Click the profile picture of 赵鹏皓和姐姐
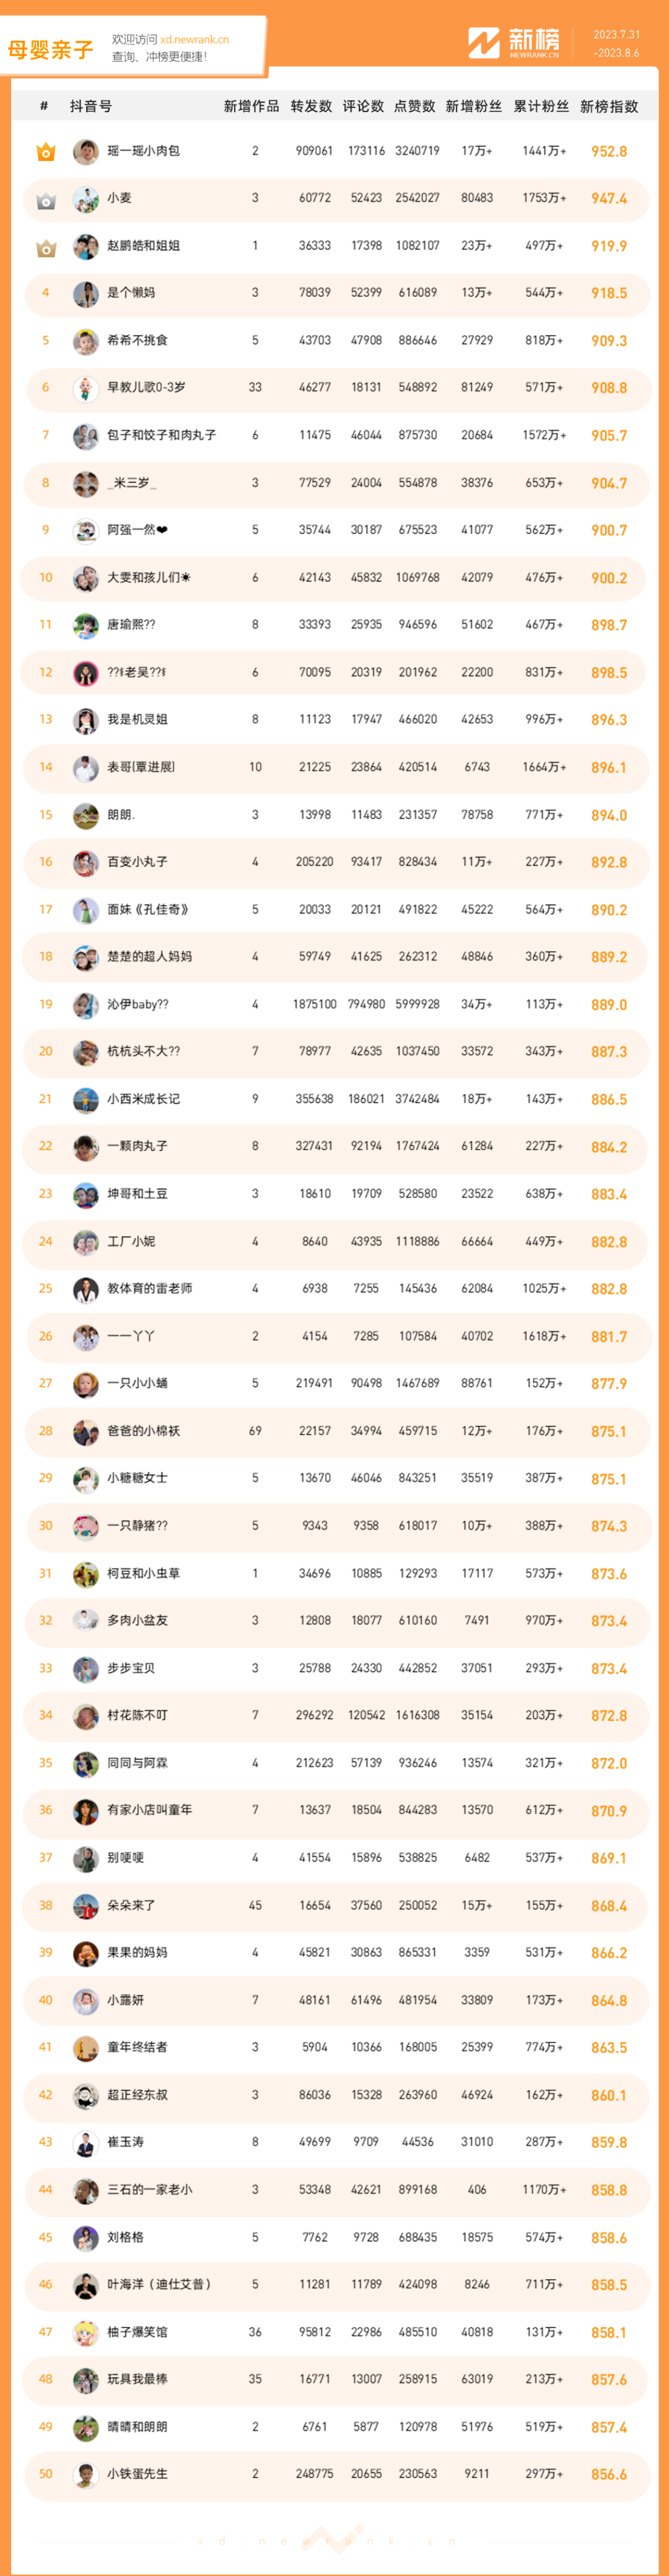 click(86, 246)
